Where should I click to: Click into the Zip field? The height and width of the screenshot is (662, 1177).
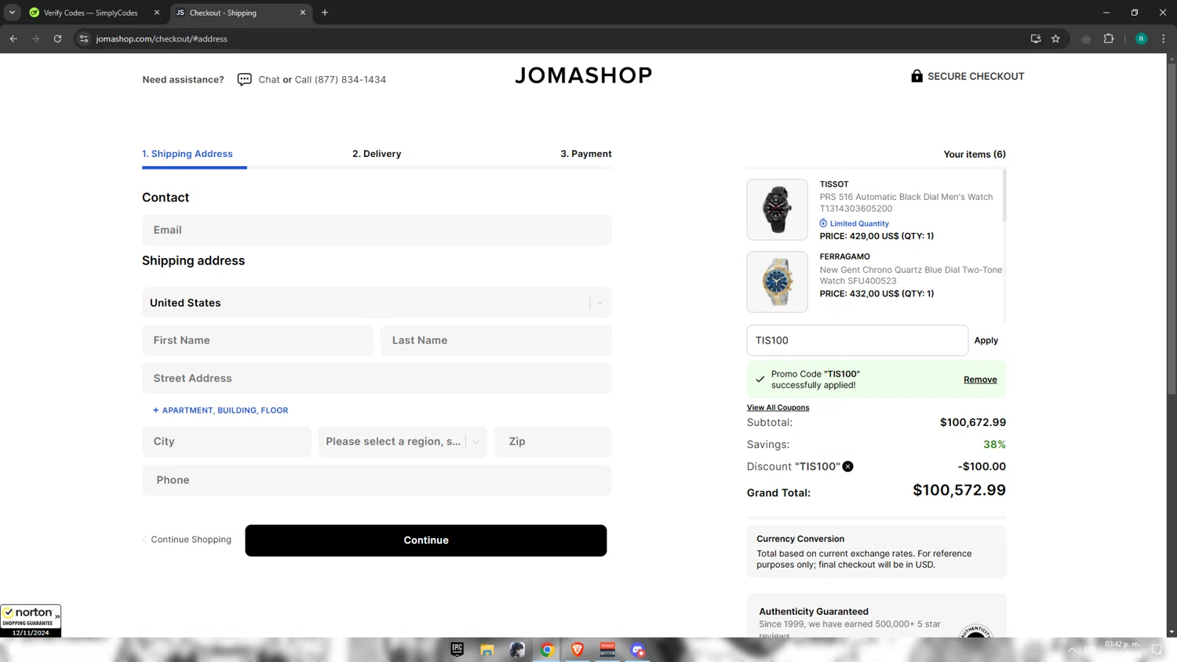pos(553,442)
